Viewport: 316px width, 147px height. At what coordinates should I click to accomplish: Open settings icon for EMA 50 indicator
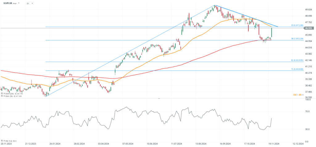click(2, 96)
